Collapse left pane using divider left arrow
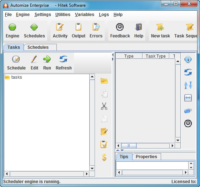 pyautogui.click(x=113, y=55)
